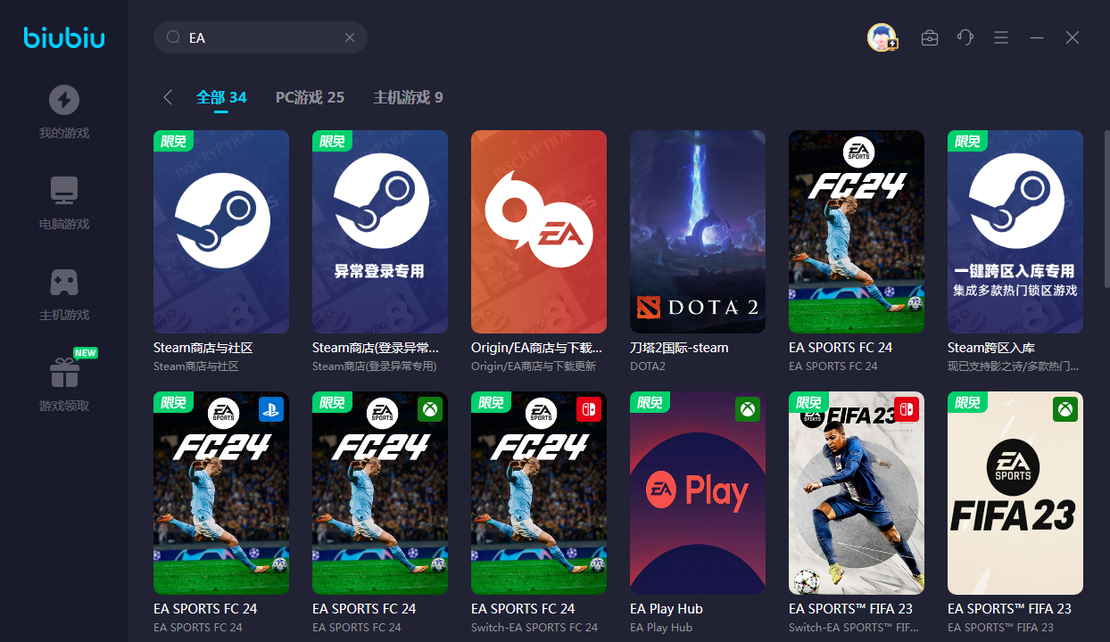Open 电脑游戏 monitor icon in sidebar
Viewport: 1110px width, 642px height.
click(63, 191)
